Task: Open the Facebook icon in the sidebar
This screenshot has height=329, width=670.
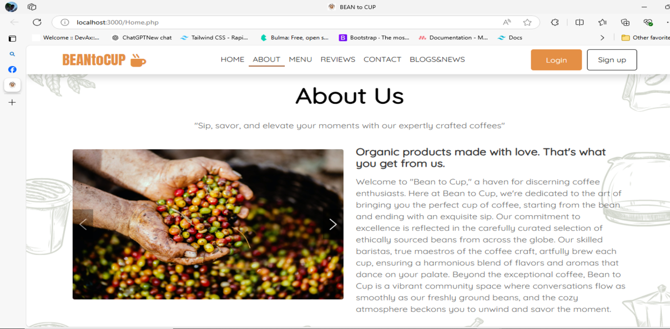Action: coord(12,69)
